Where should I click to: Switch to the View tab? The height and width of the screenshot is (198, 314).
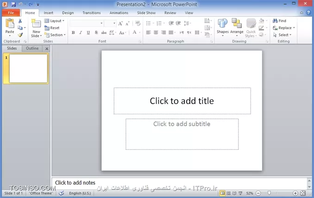189,13
